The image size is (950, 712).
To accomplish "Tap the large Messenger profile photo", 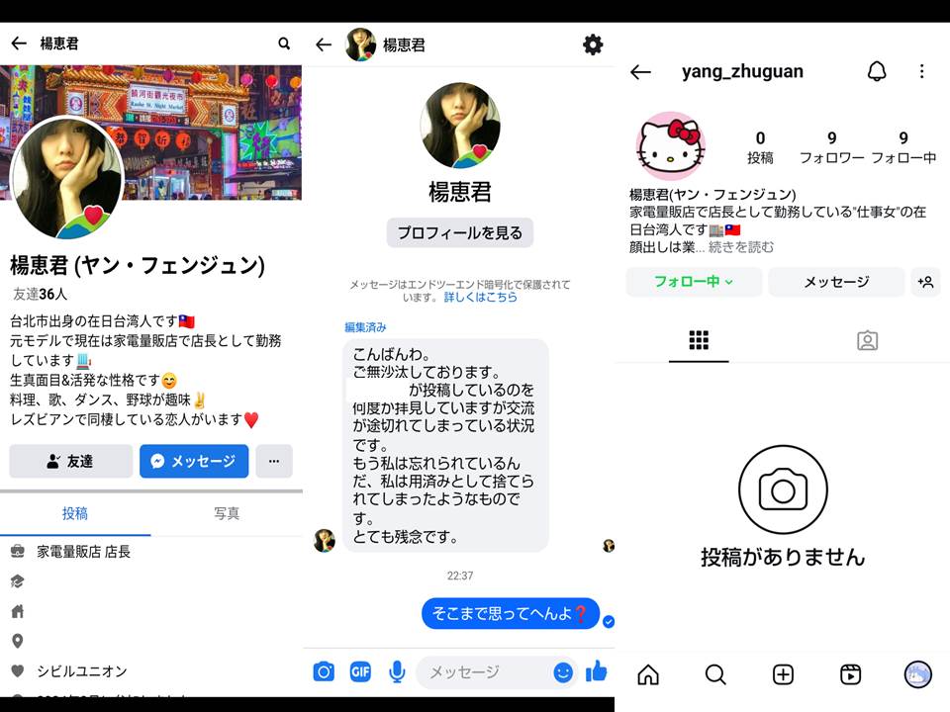I will [460, 126].
